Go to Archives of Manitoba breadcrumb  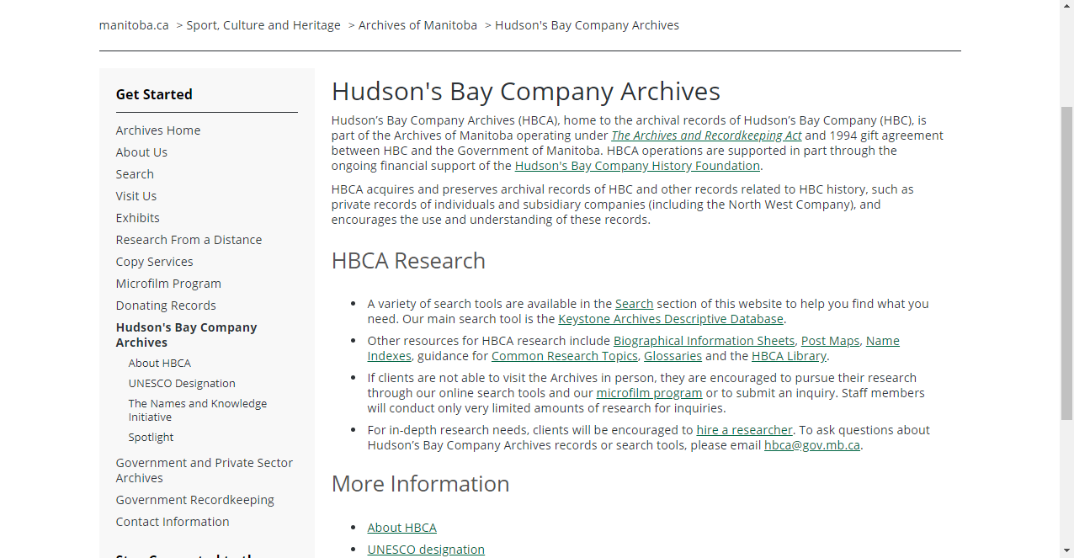click(x=417, y=25)
